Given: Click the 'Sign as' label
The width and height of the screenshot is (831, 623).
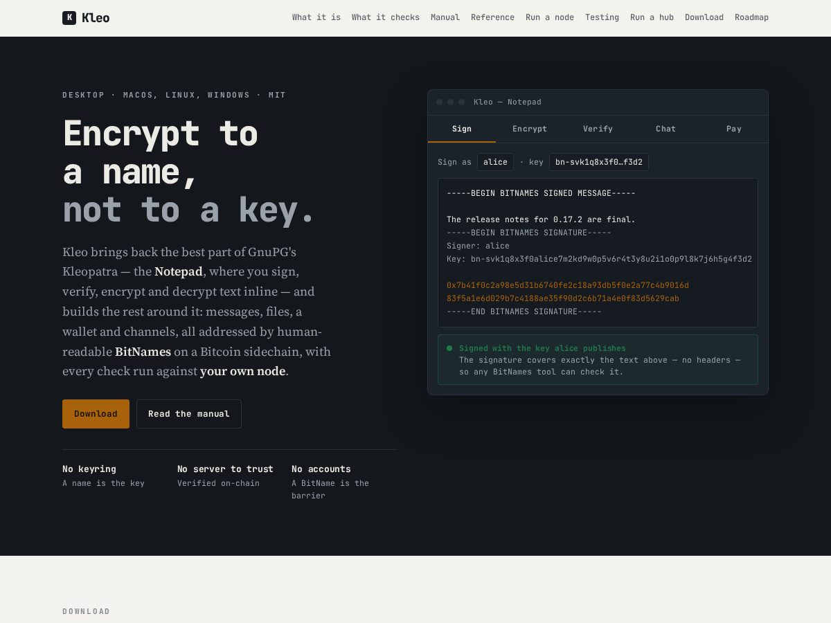Looking at the screenshot, I should 454,162.
